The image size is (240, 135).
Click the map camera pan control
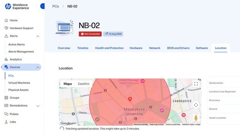[x=196, y=105]
